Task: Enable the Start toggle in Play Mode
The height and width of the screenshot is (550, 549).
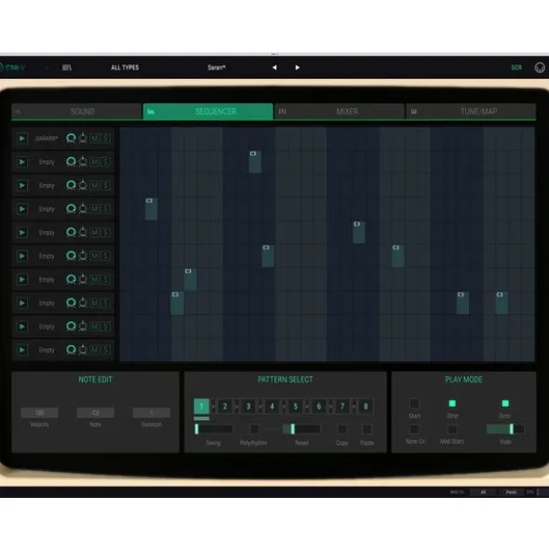Action: pyautogui.click(x=414, y=404)
